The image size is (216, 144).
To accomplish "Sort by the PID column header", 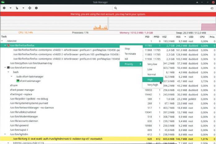I will (x=147, y=37).
